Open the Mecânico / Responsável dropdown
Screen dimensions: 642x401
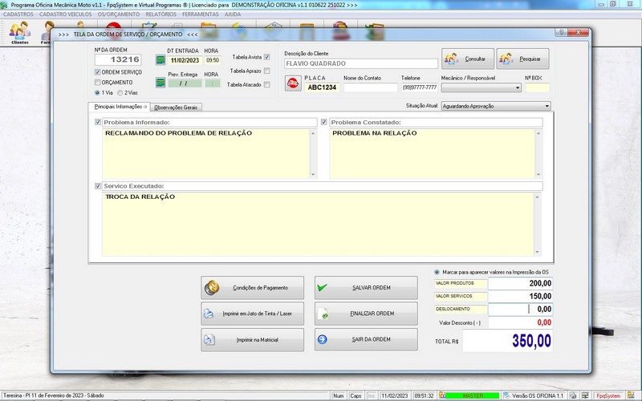pos(518,87)
